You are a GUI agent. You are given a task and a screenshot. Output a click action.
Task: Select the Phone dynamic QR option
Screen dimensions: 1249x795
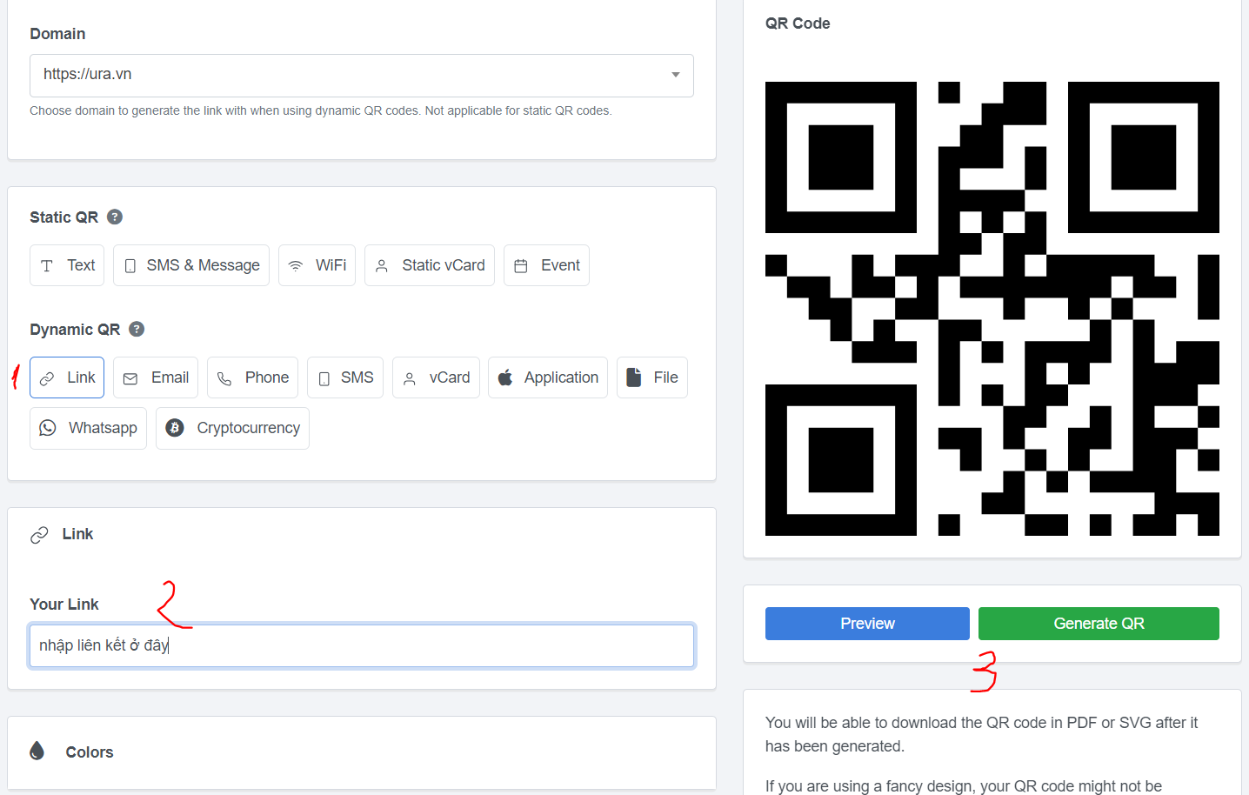click(x=252, y=377)
